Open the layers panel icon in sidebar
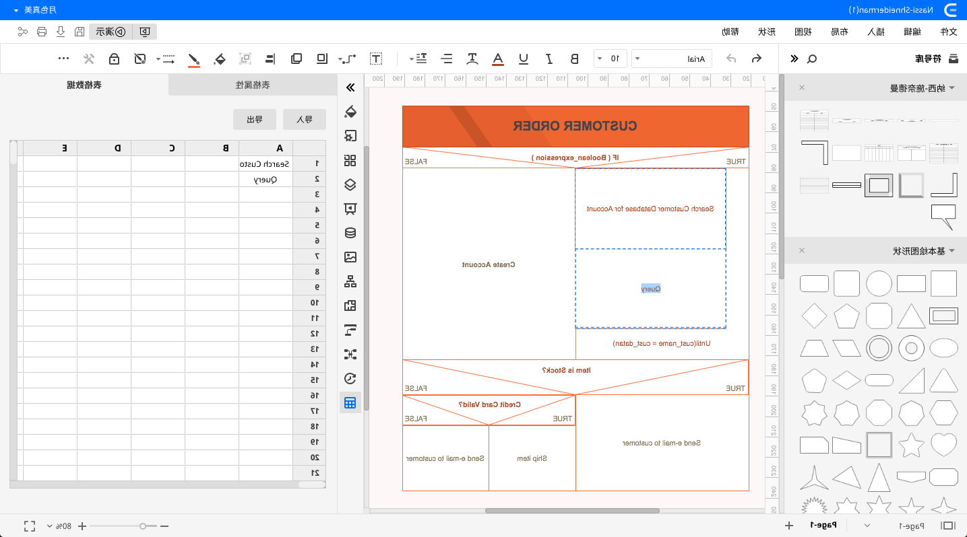 (350, 184)
